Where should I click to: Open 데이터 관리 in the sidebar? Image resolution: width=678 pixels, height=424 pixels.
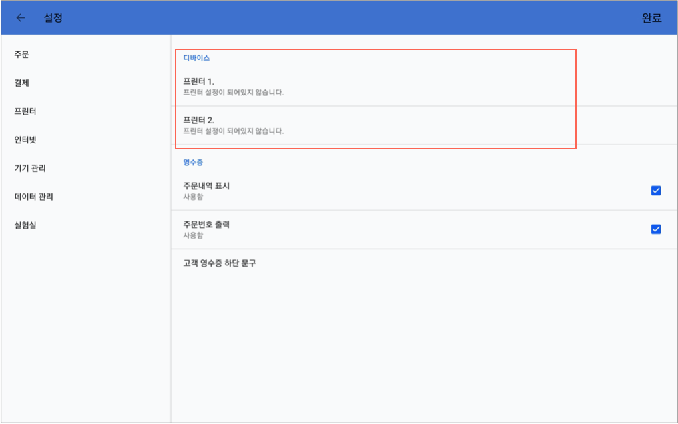[x=34, y=197]
